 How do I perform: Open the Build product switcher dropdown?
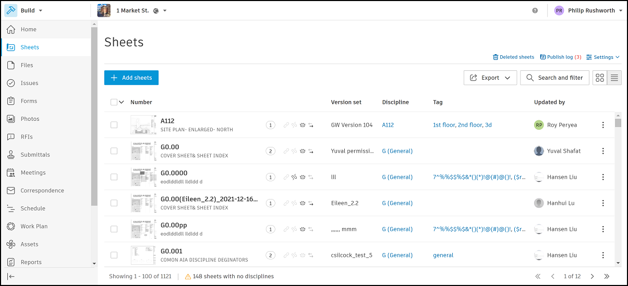[31, 10]
